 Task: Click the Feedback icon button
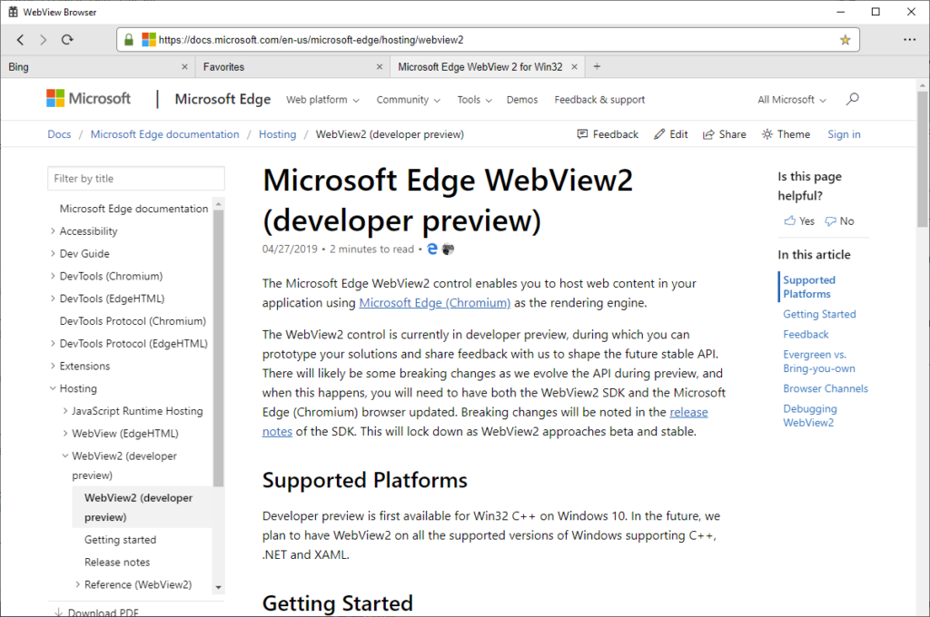coord(608,134)
